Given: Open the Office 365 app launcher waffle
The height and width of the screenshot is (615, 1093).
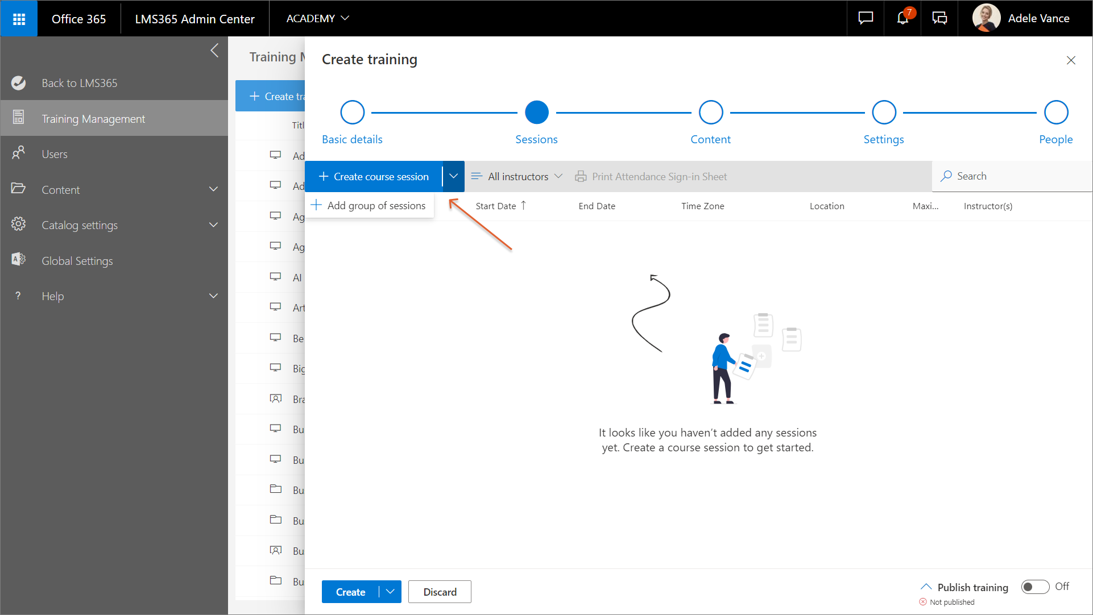Looking at the screenshot, I should [x=19, y=19].
